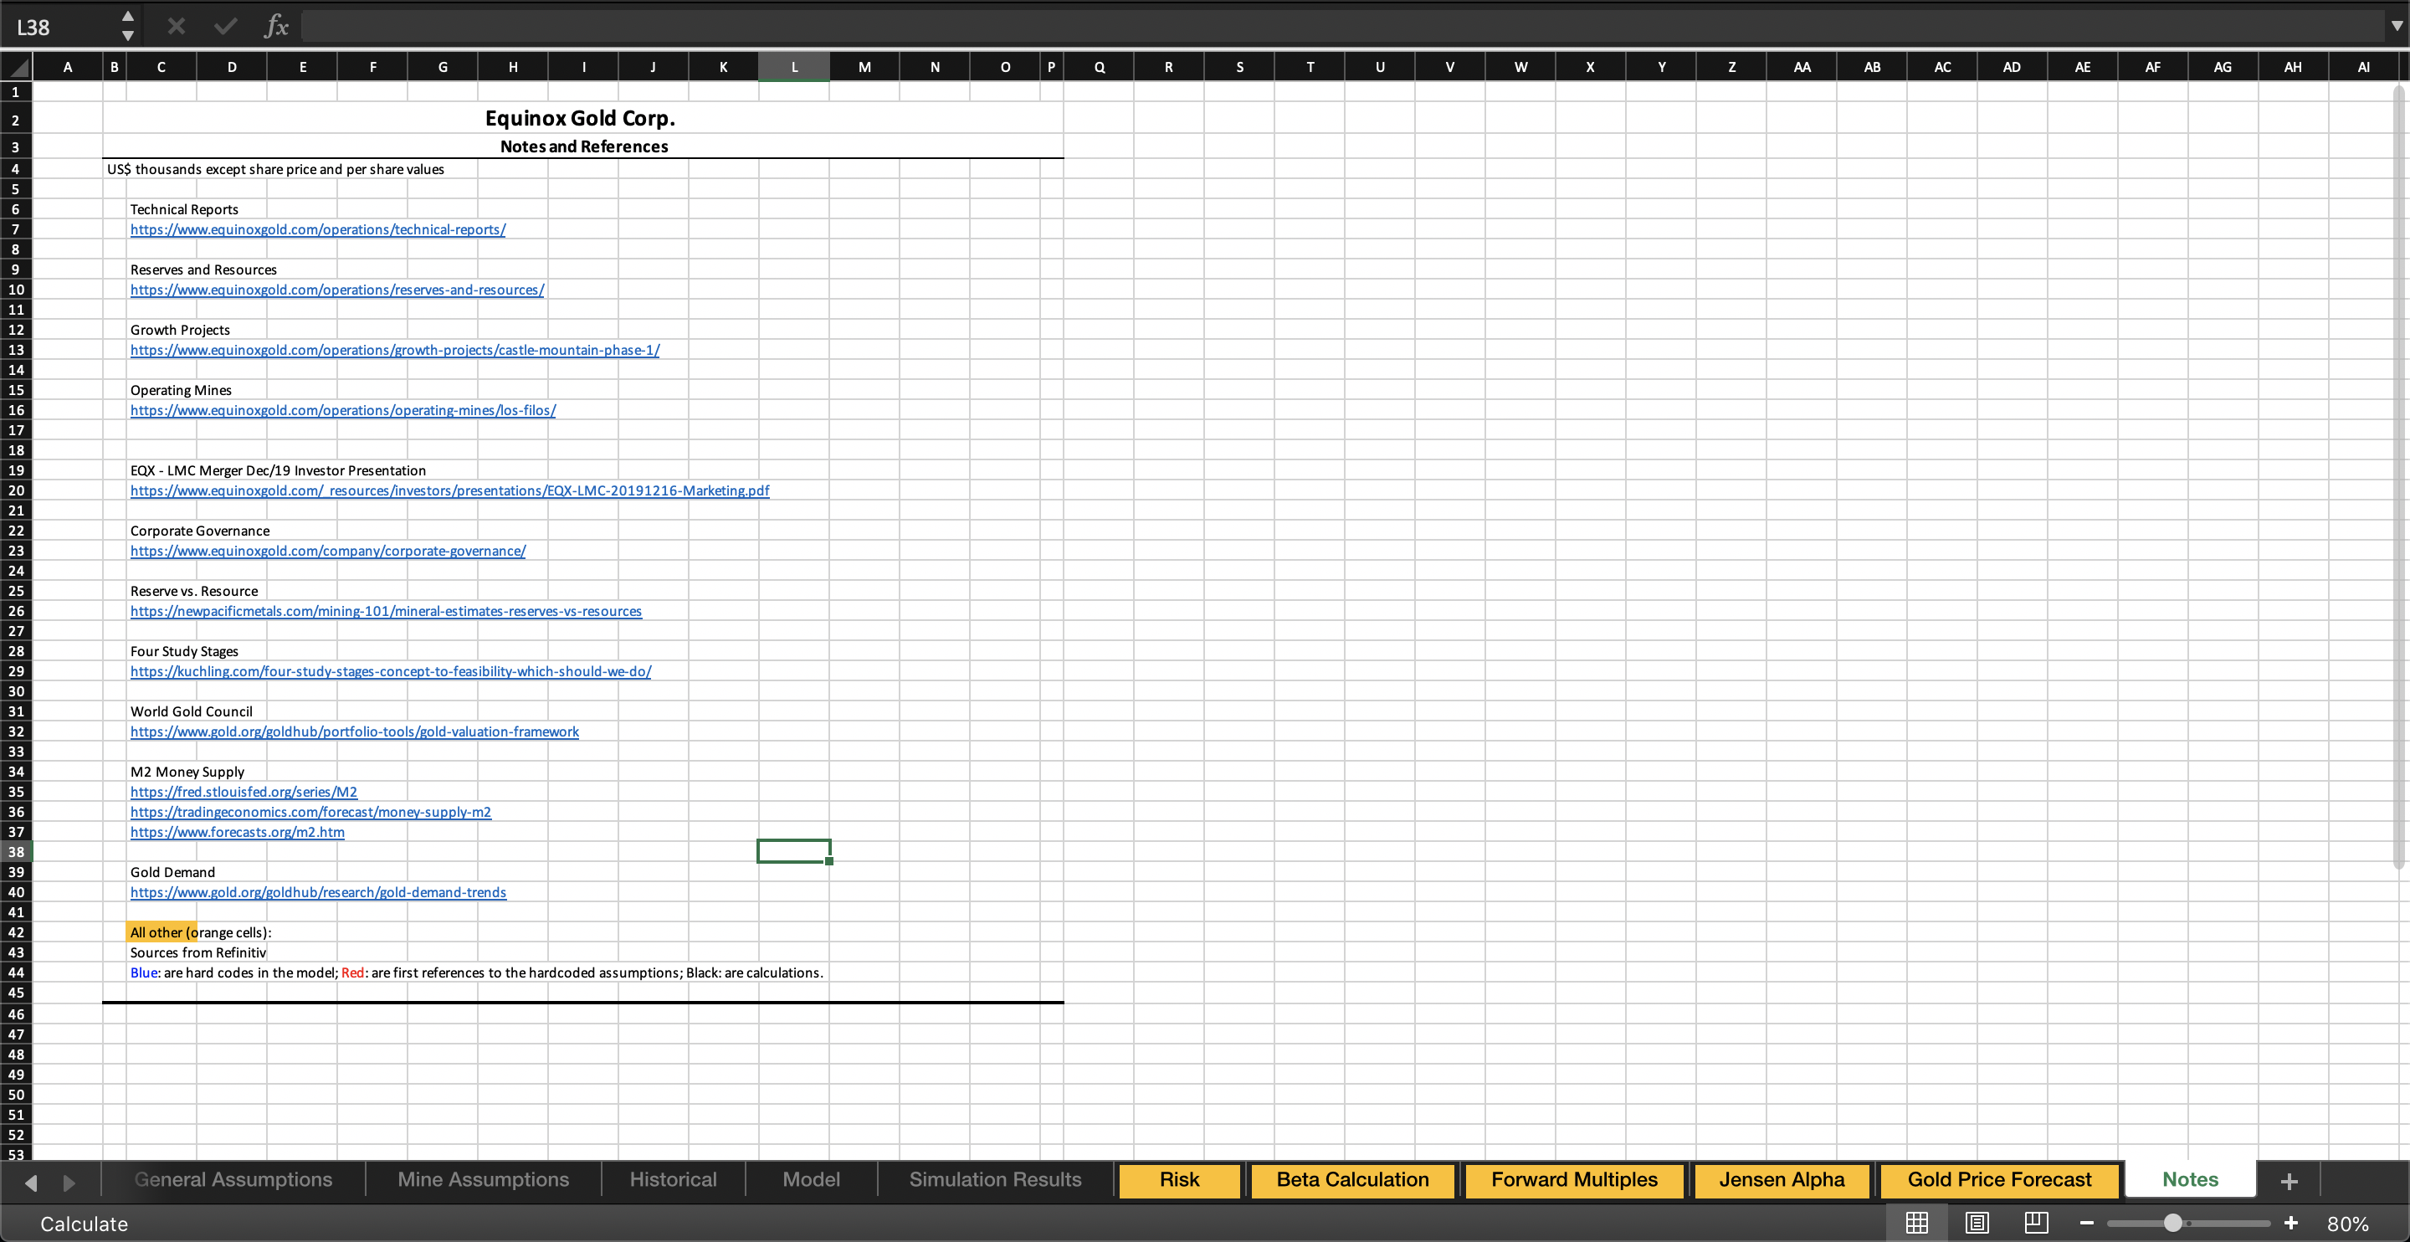The height and width of the screenshot is (1242, 2410).
Task: Open the technical-reports hyperlink
Action: point(318,229)
